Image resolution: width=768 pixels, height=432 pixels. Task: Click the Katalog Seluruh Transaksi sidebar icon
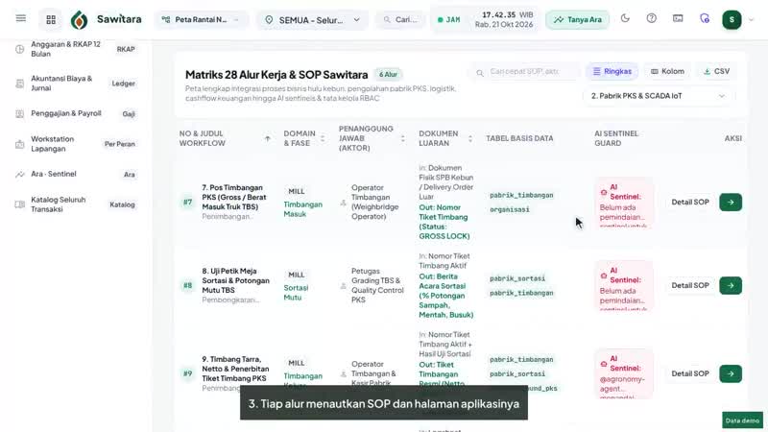tap(19, 204)
